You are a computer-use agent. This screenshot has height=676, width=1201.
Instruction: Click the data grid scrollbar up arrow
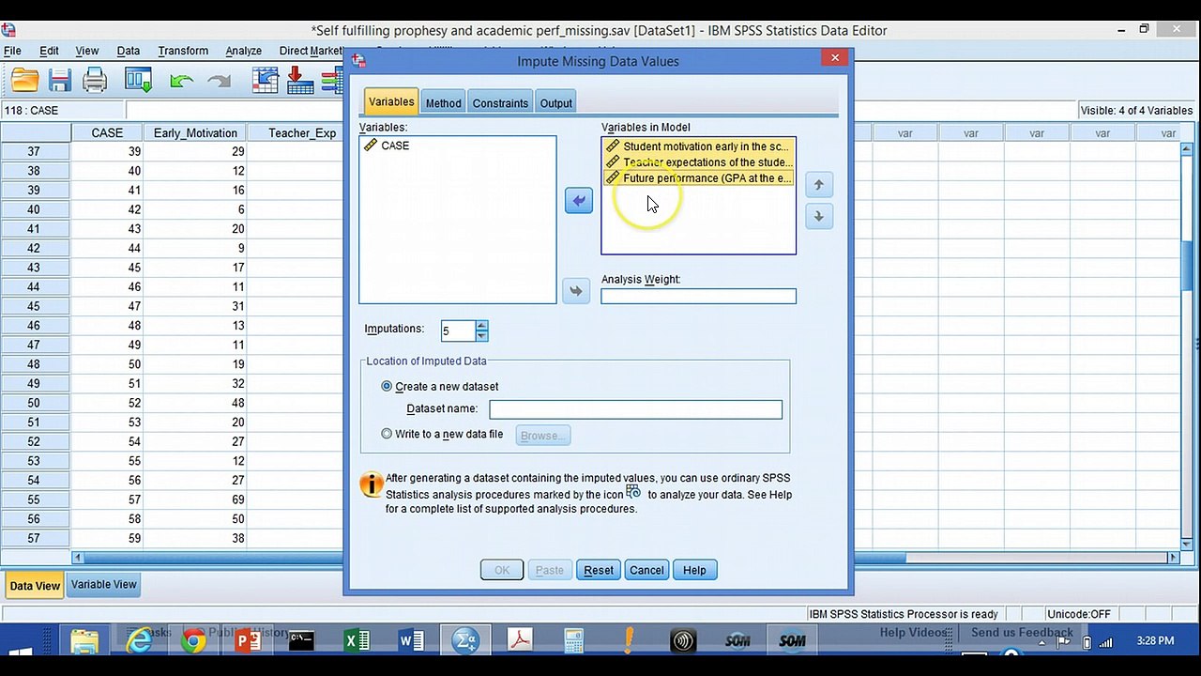[x=1186, y=148]
